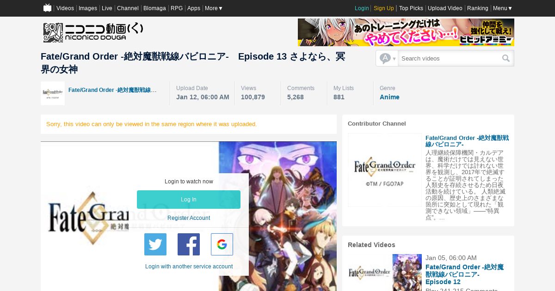This screenshot has width=555, height=291.
Task: Open the Anime genre link
Action: pyautogui.click(x=389, y=97)
